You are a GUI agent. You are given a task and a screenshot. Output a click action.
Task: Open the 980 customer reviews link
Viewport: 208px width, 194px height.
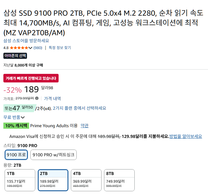[38, 48]
